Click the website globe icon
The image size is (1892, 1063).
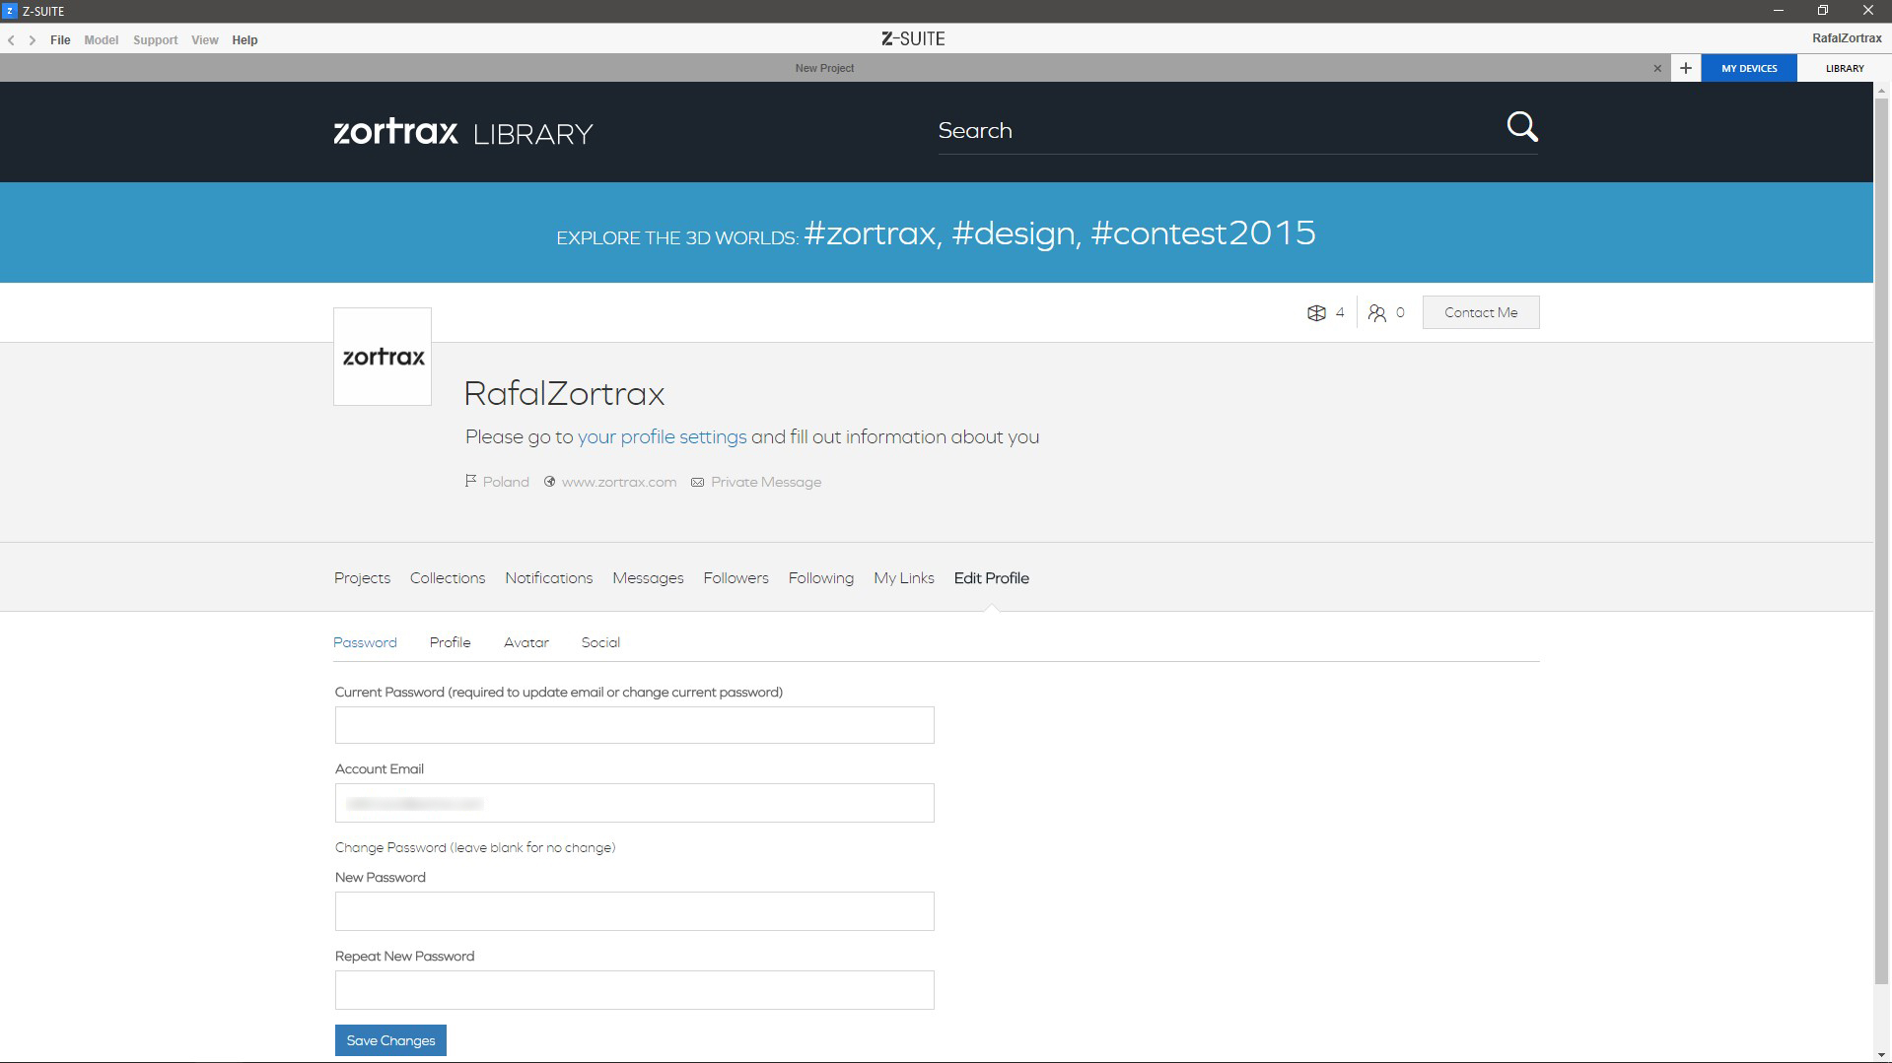point(550,482)
